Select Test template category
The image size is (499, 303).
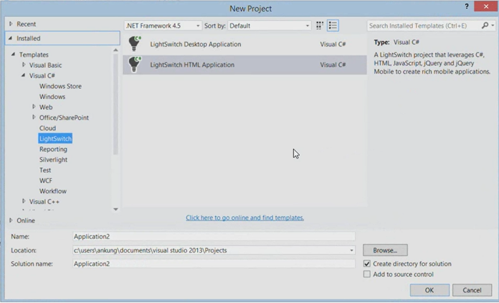tap(45, 170)
